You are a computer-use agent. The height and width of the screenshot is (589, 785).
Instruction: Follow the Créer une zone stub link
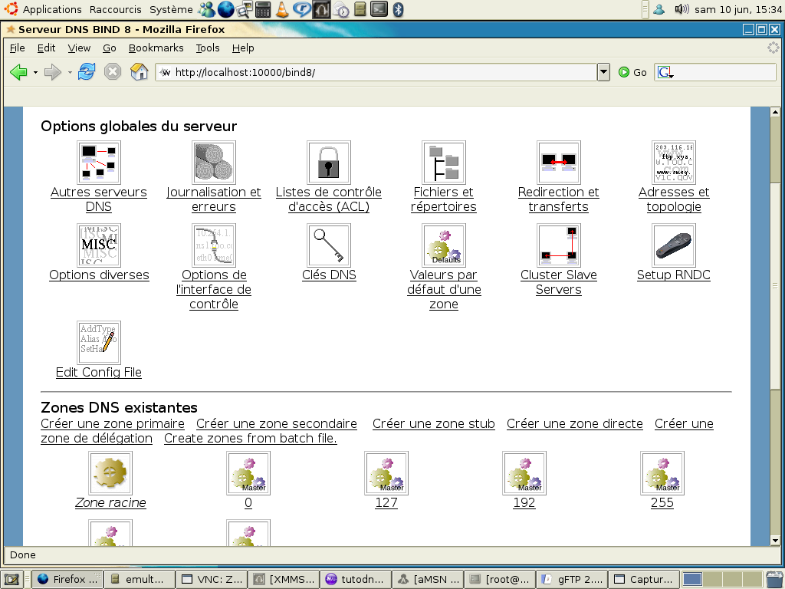point(434,423)
